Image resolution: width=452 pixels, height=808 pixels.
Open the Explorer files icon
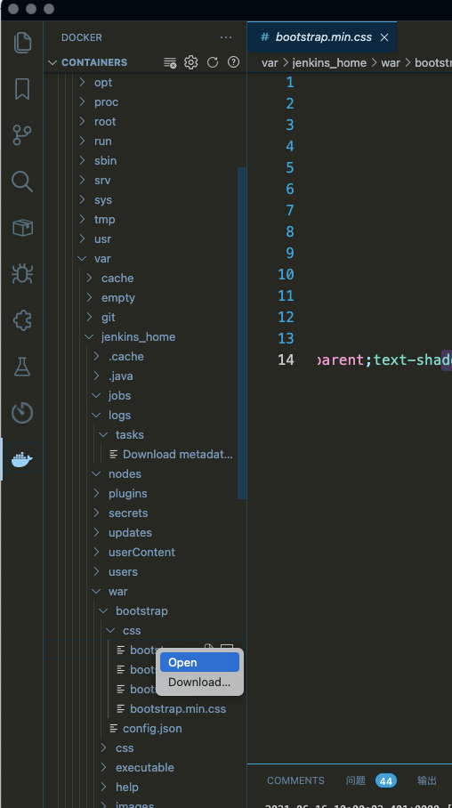[22, 42]
